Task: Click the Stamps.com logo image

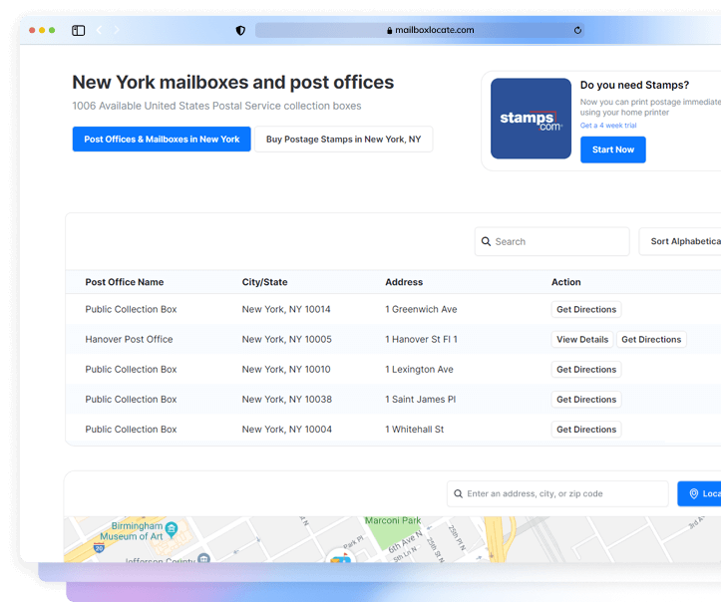Action: click(x=531, y=119)
